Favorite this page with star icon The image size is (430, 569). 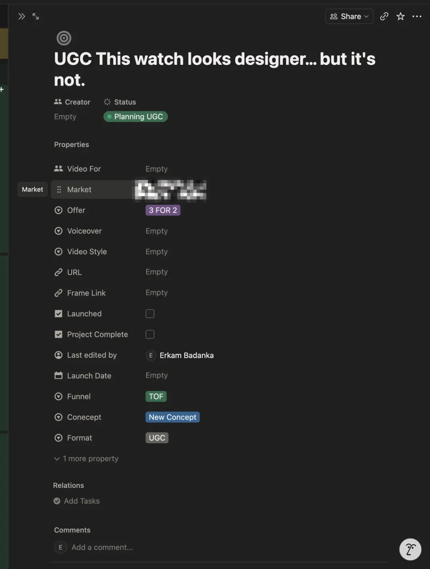[401, 16]
